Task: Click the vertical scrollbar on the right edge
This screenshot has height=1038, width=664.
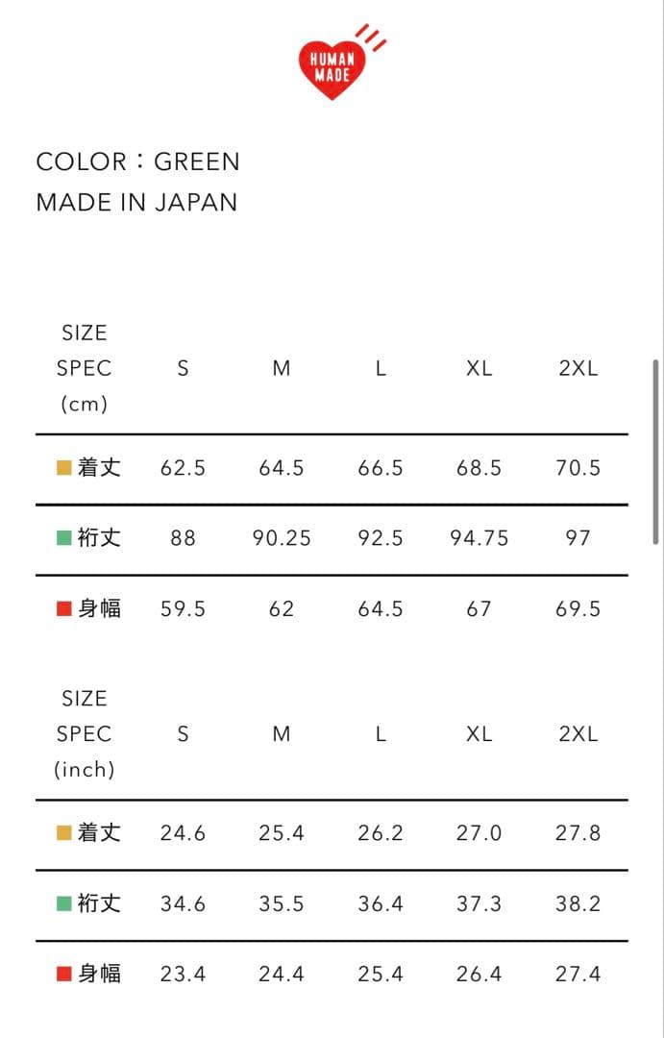Action: point(656,452)
